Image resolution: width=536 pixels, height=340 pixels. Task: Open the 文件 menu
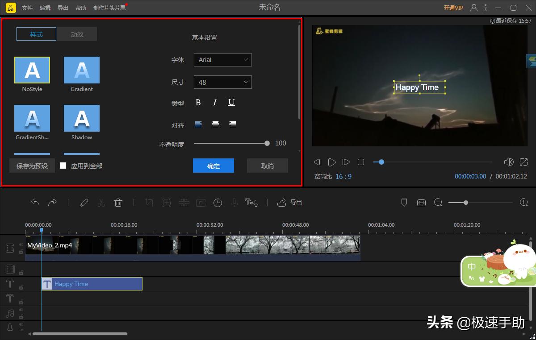(x=27, y=8)
